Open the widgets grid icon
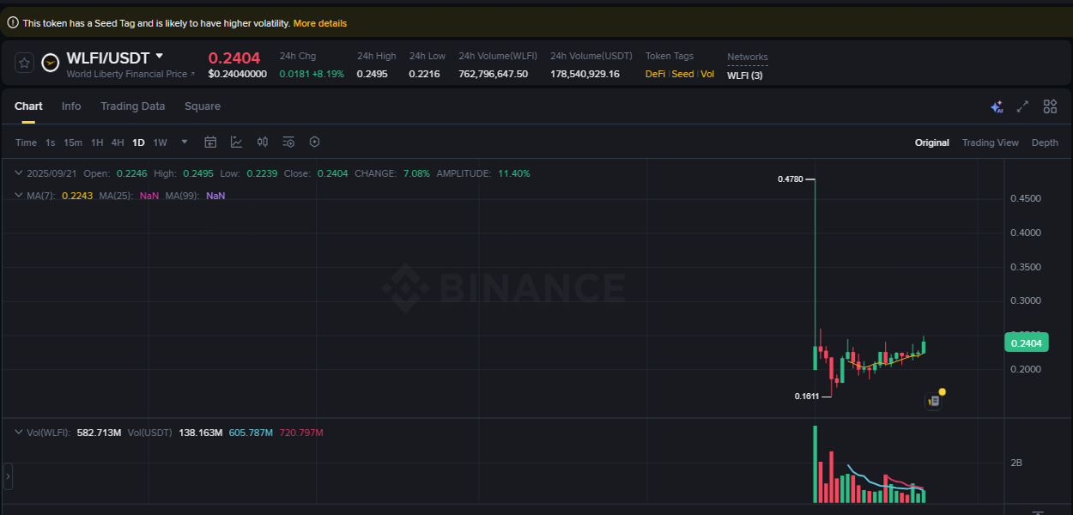Screen dimensions: 1073x515 [x=1049, y=106]
